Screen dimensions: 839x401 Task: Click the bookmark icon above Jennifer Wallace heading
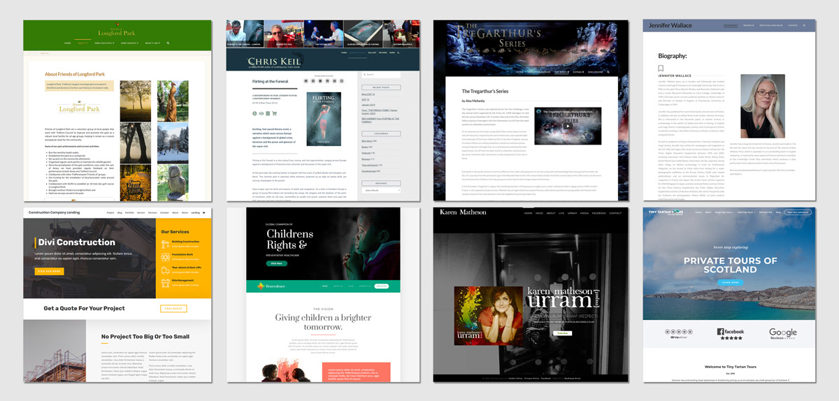coord(661,68)
